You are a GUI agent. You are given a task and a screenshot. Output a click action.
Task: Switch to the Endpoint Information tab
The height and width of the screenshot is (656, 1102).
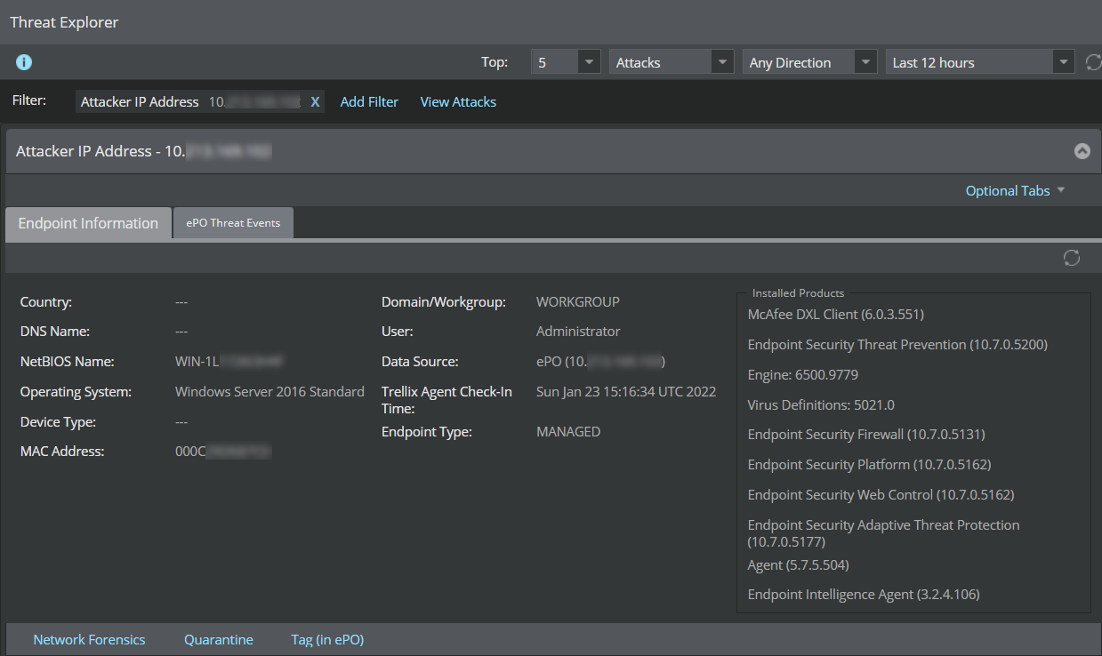[88, 223]
